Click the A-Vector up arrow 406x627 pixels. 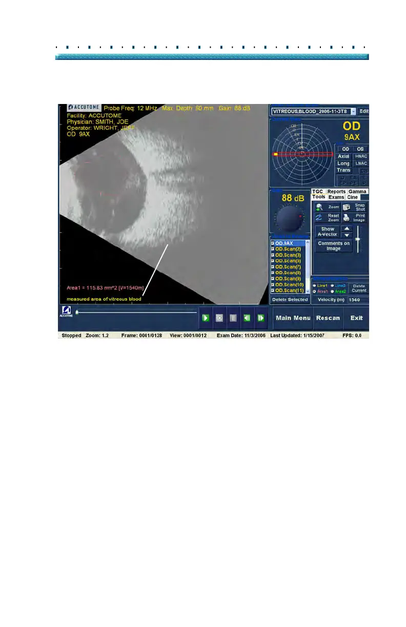[347, 228]
